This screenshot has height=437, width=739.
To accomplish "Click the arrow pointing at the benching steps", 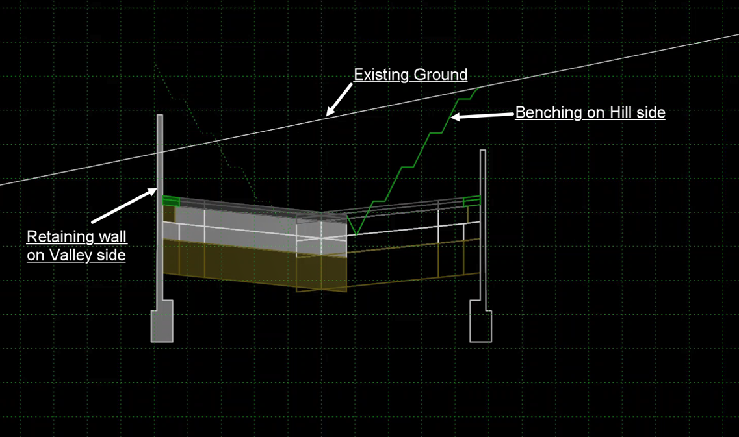I will coord(482,115).
